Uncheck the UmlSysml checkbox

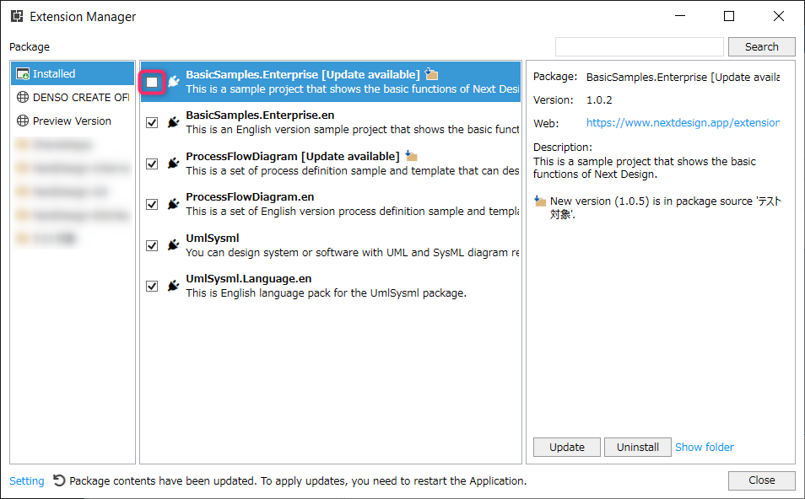click(x=152, y=245)
